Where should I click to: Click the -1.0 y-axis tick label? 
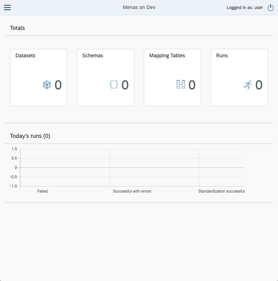pos(14,186)
